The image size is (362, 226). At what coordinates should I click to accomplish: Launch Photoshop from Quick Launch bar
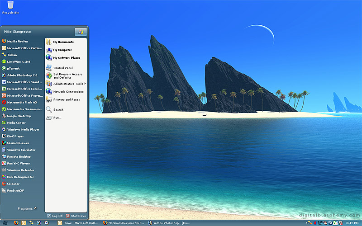point(39,223)
